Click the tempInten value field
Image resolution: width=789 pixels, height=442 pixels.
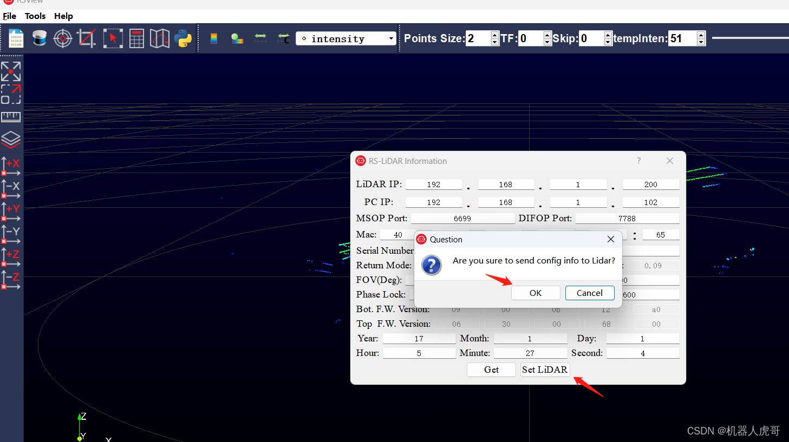(x=683, y=38)
